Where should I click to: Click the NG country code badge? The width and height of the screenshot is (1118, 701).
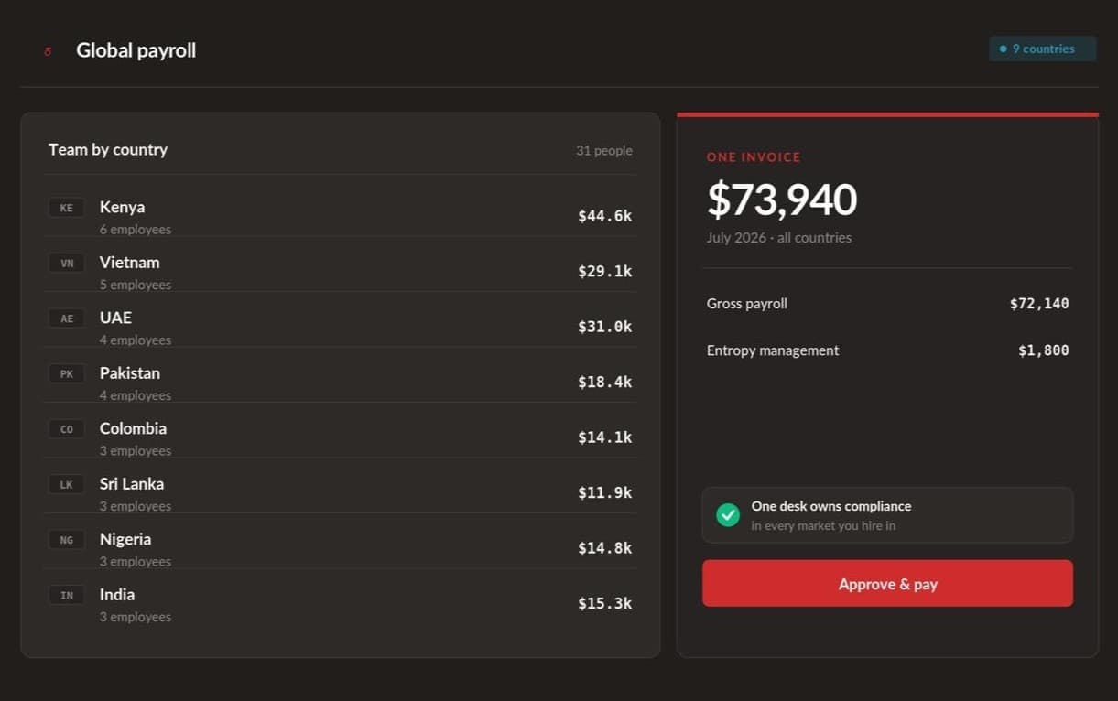pos(66,540)
